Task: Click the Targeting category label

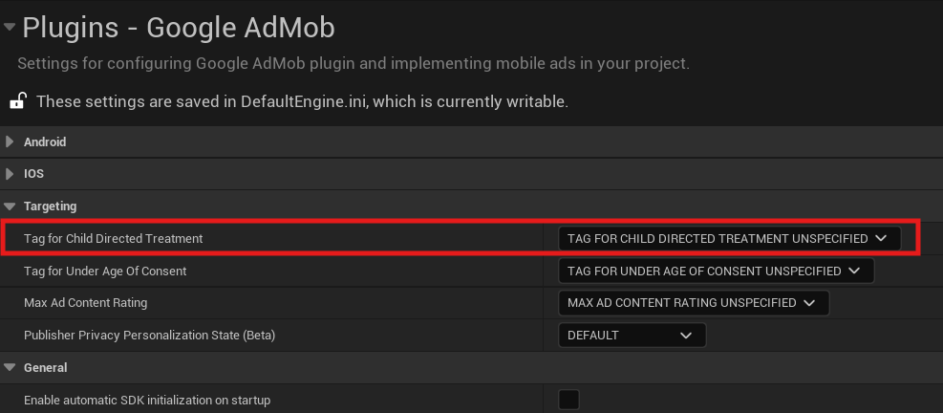Action: coord(50,206)
